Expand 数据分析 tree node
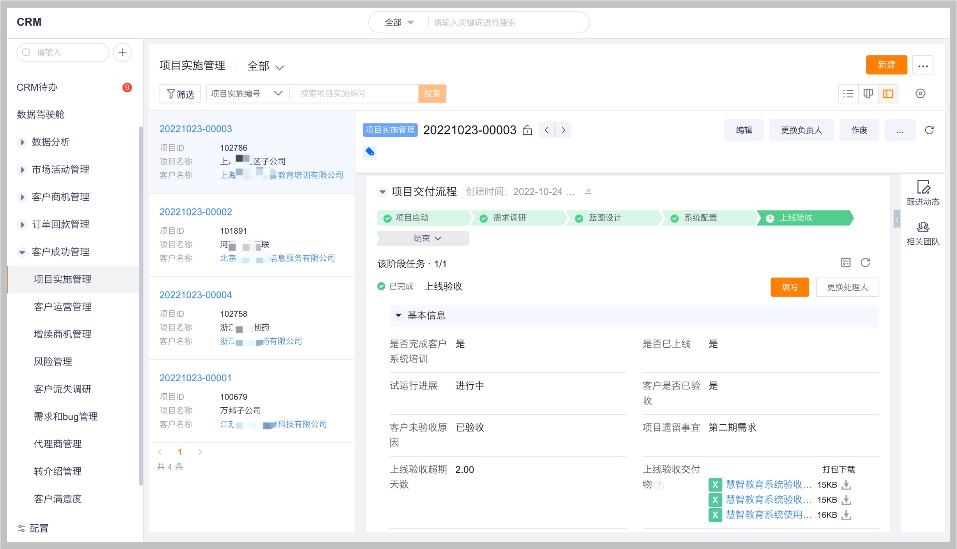The image size is (957, 549). (x=22, y=142)
